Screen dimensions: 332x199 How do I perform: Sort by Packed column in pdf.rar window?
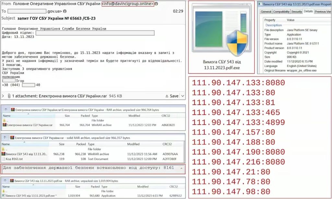(x=95, y=186)
